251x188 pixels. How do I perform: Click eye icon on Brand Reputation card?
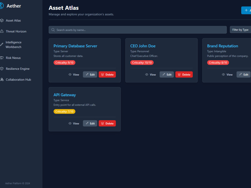tap(223, 75)
